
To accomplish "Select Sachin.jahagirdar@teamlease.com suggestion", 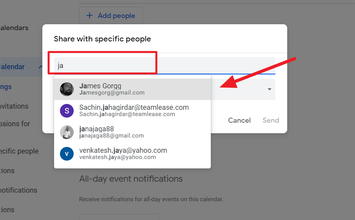I will pyautogui.click(x=132, y=111).
